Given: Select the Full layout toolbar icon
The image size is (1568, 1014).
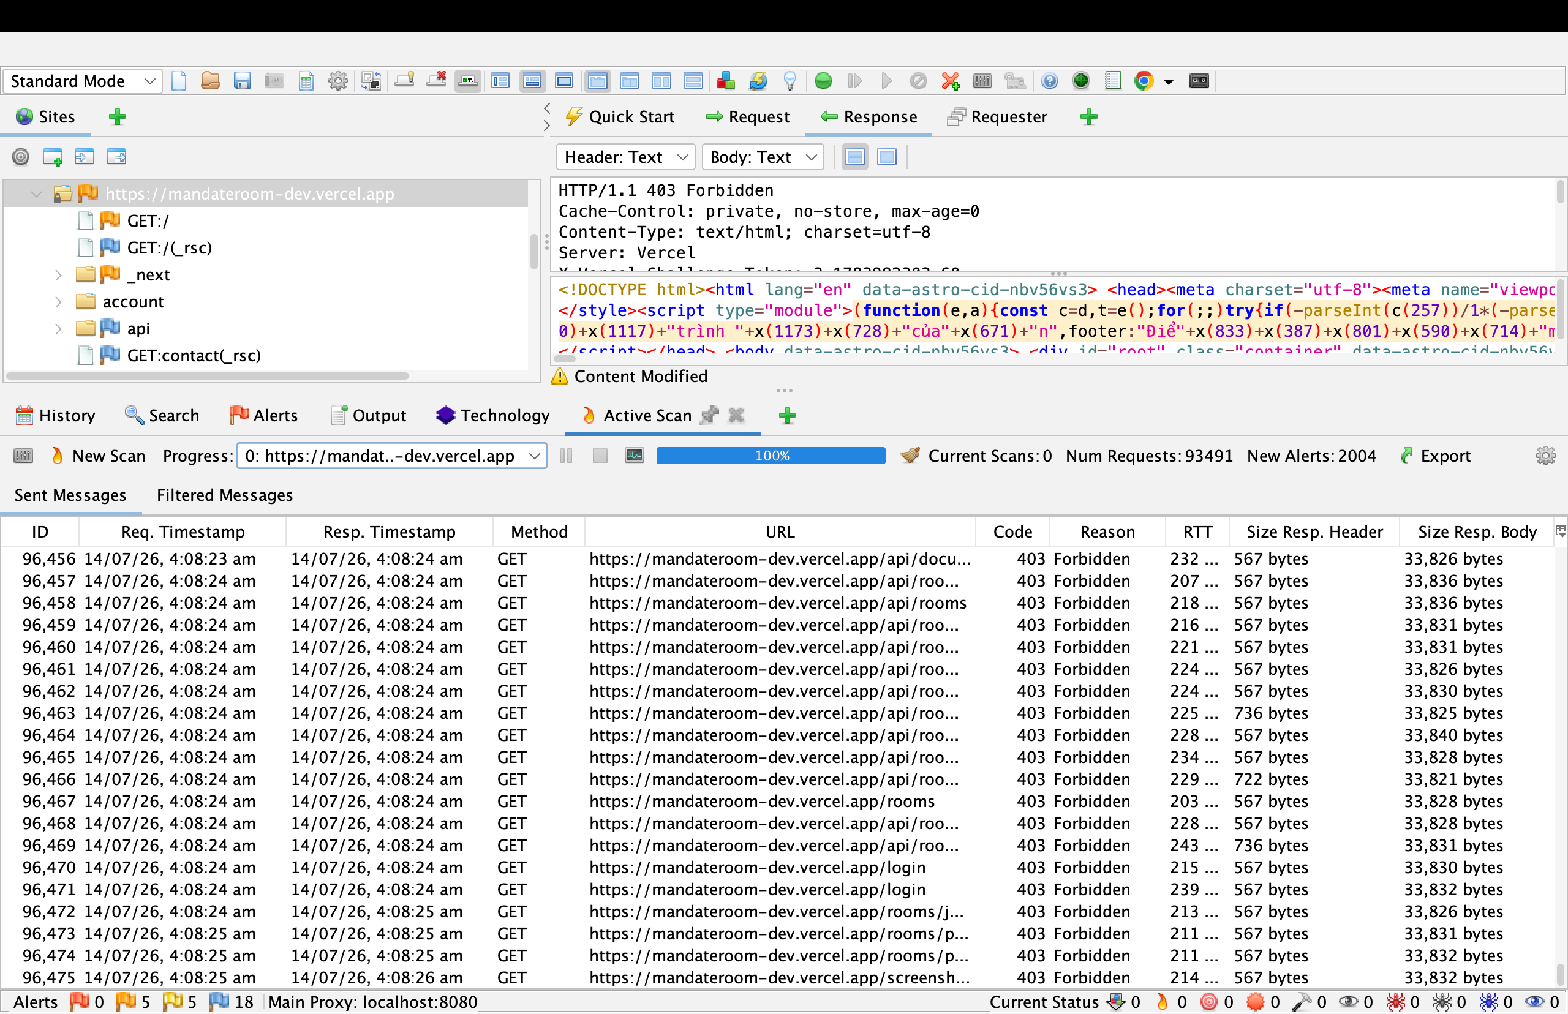Looking at the screenshot, I should pos(563,81).
